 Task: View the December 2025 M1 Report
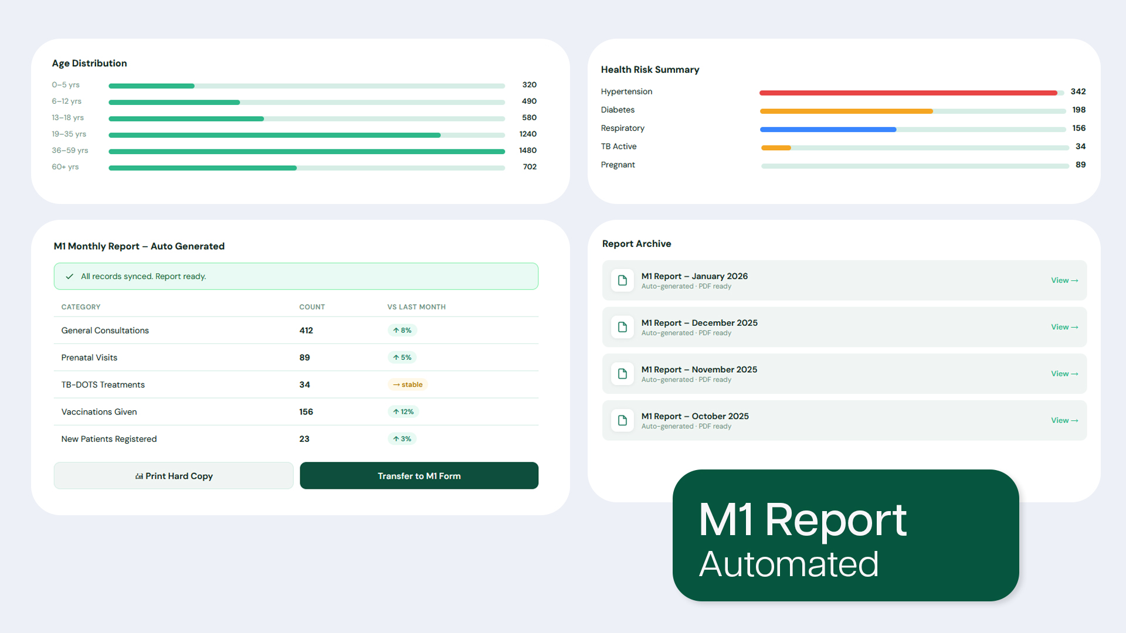coord(1064,327)
